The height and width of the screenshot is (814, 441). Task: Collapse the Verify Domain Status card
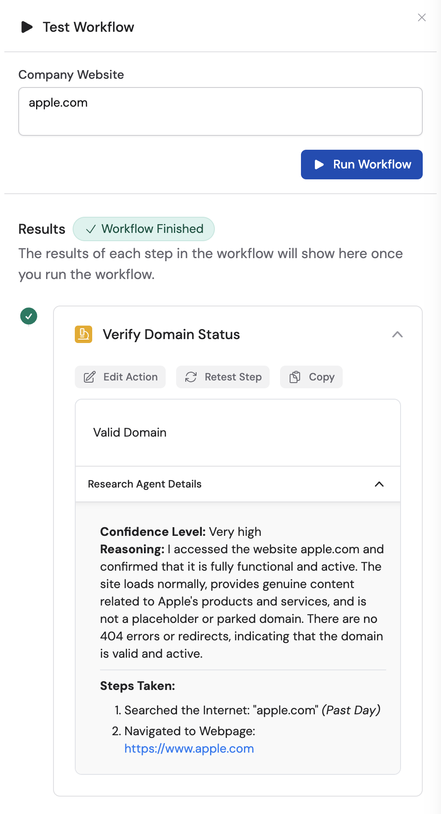[397, 334]
